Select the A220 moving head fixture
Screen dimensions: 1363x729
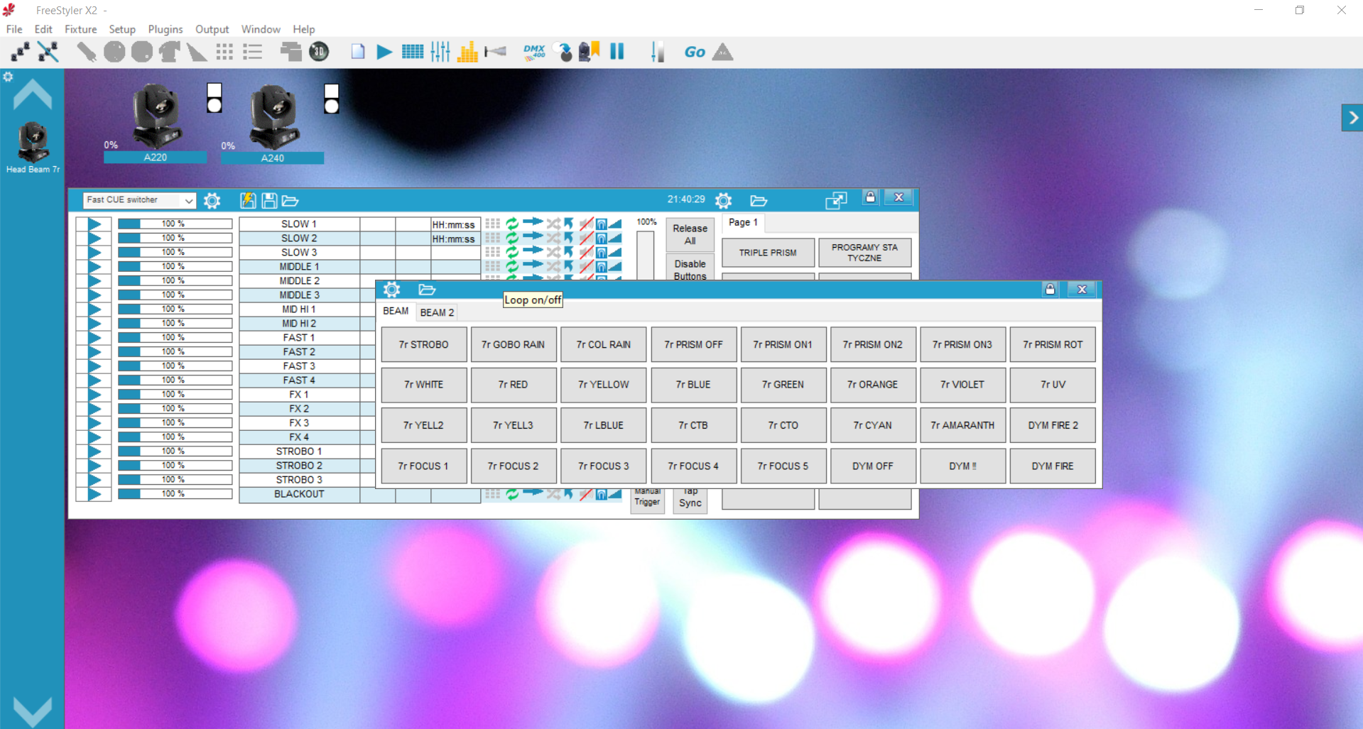156,116
